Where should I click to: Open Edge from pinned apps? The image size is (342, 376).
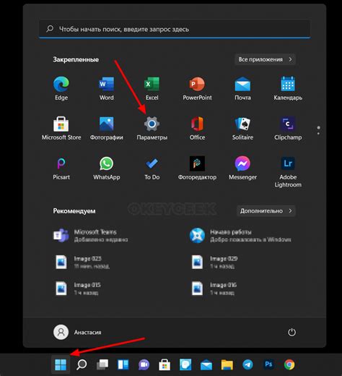61,88
